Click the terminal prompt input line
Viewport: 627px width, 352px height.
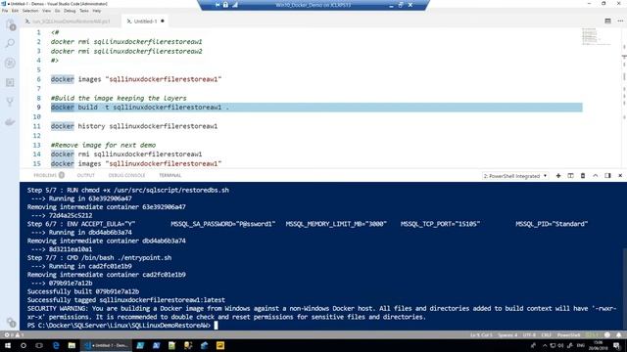point(122,326)
